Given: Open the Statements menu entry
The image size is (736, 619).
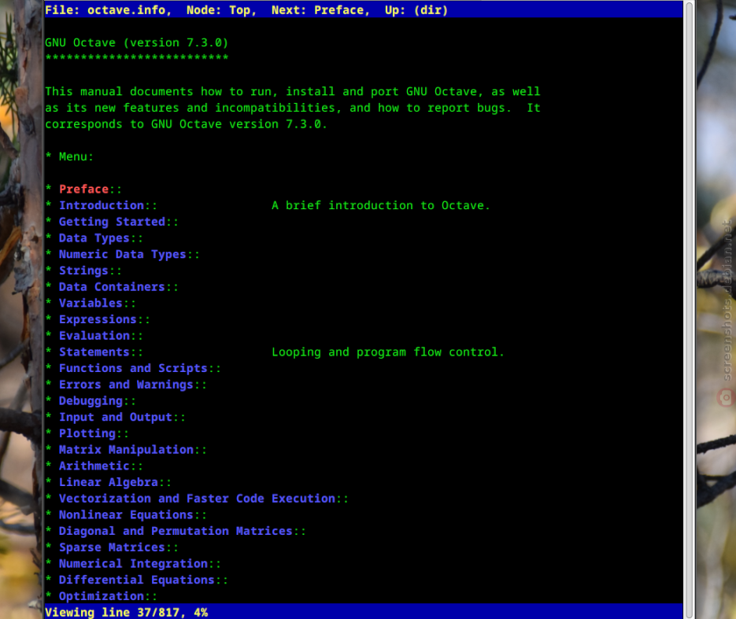Looking at the screenshot, I should [94, 352].
